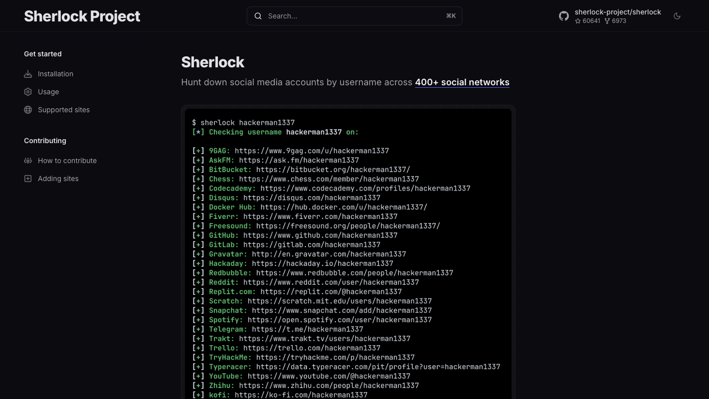Viewport: 709px width, 399px height.
Task: Click the GitLab result URL
Action: tap(312, 245)
